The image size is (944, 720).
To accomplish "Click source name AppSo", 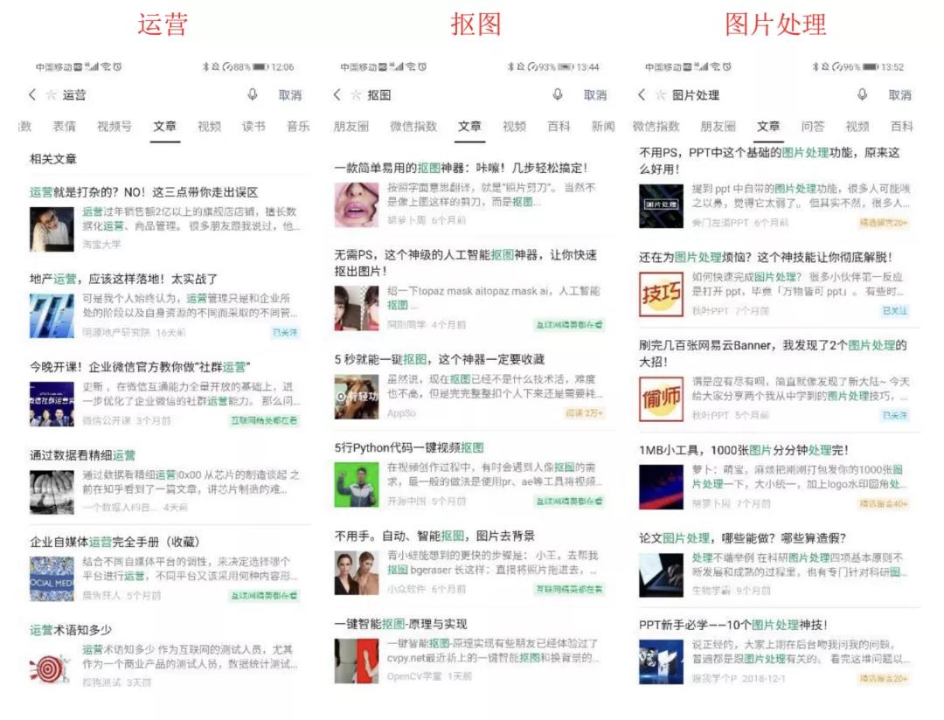I will (x=401, y=413).
